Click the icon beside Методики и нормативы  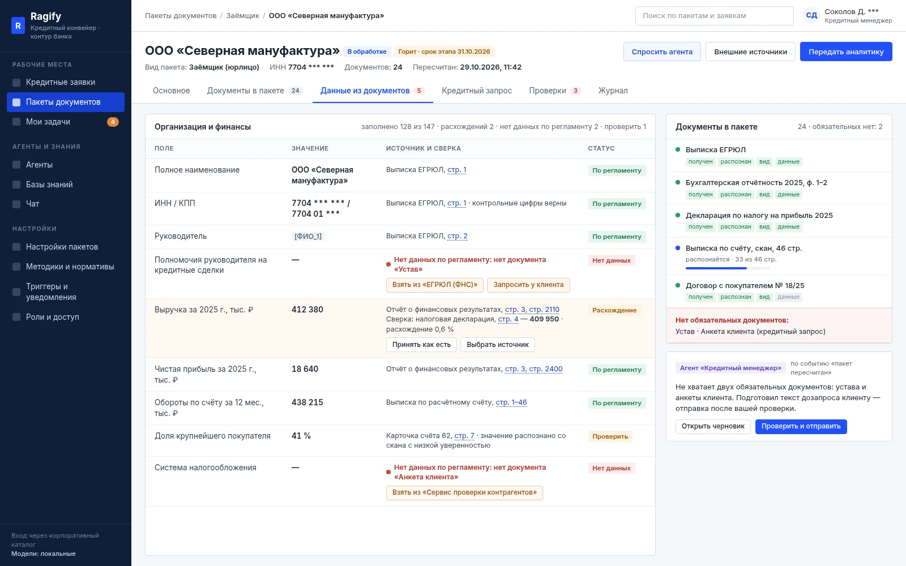16,267
